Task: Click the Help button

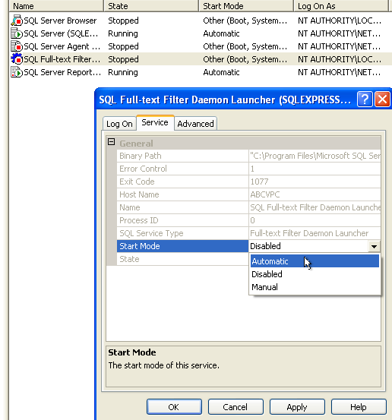Action: point(359,407)
